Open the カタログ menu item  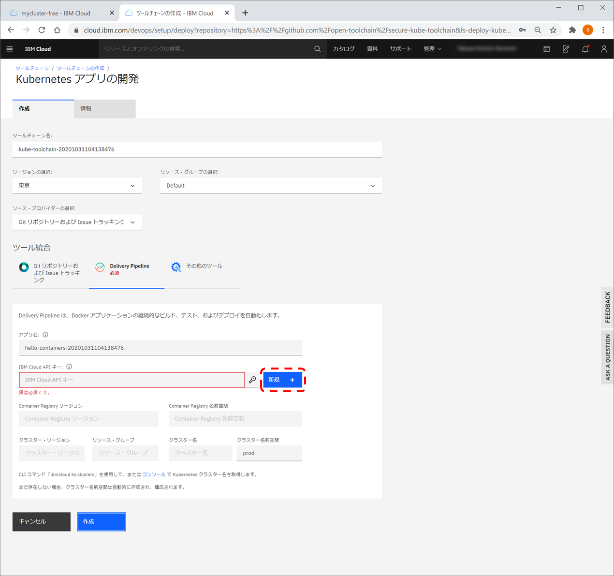(344, 49)
